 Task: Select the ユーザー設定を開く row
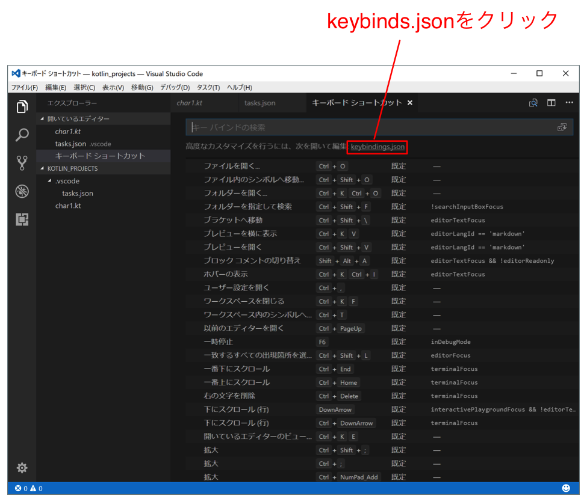(x=382, y=288)
